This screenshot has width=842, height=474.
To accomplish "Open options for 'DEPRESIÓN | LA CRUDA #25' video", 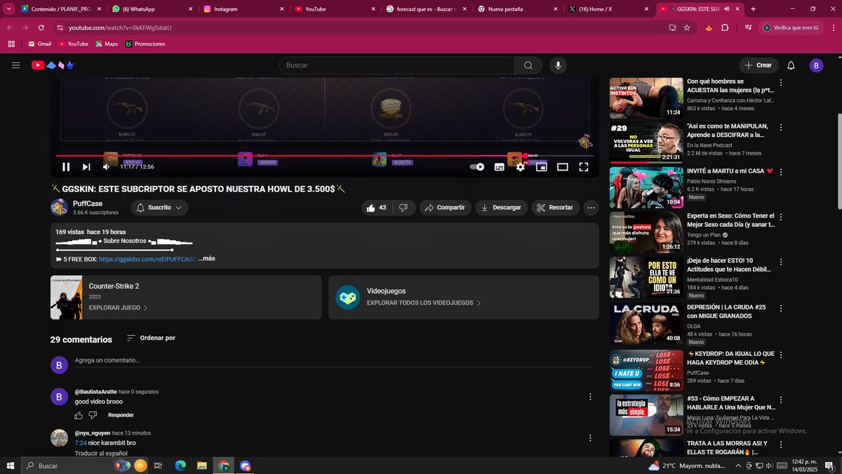I will [x=781, y=310].
